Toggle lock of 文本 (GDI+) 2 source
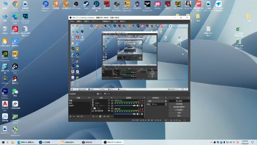Viewport: 257px width, 145px height. pos(112,106)
